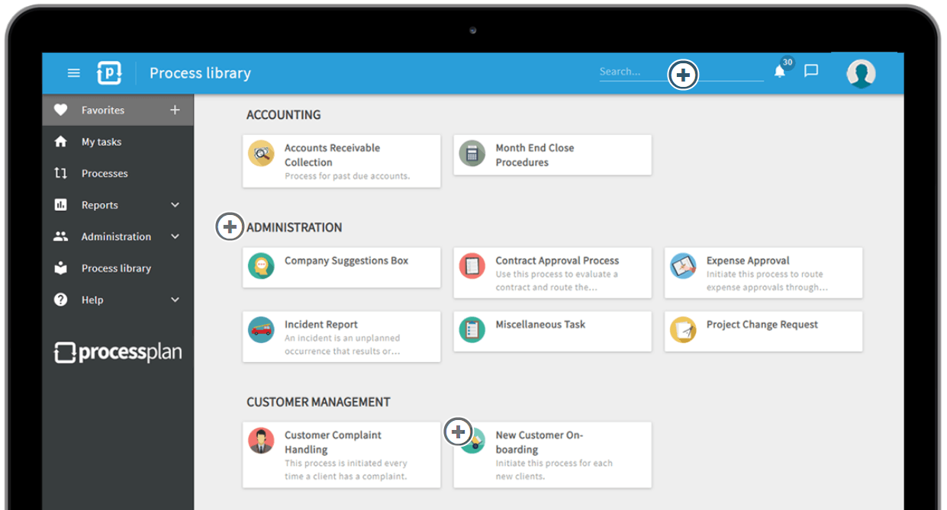Click the Administration people icon
Viewport: 947px width, 510px height.
(x=61, y=236)
